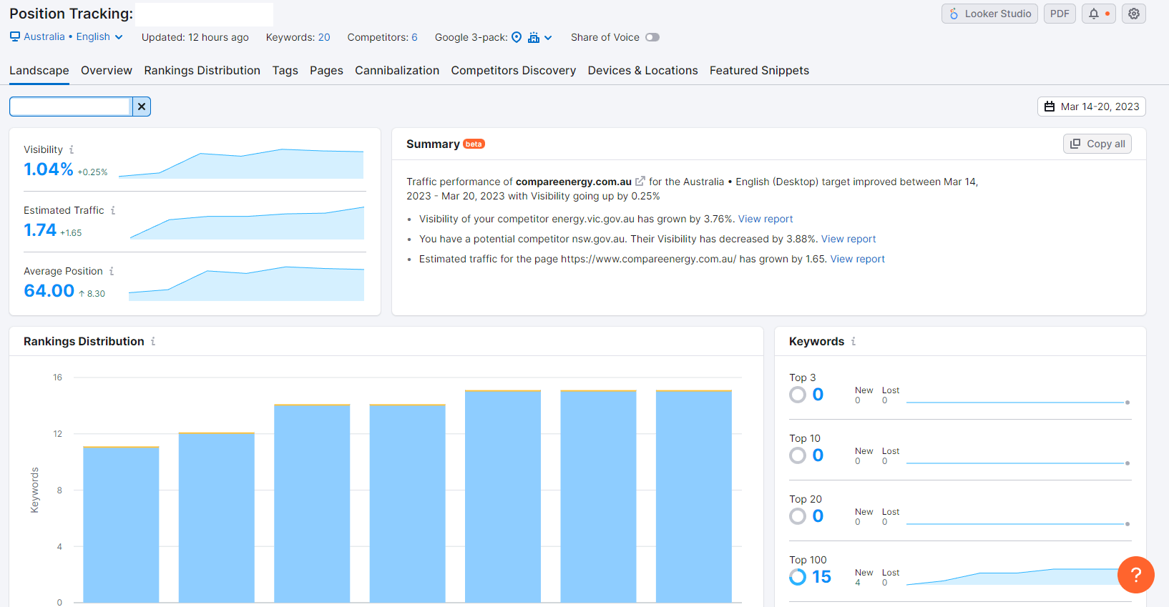This screenshot has width=1169, height=607.
Task: Open Competitors Discovery tab
Action: (514, 70)
